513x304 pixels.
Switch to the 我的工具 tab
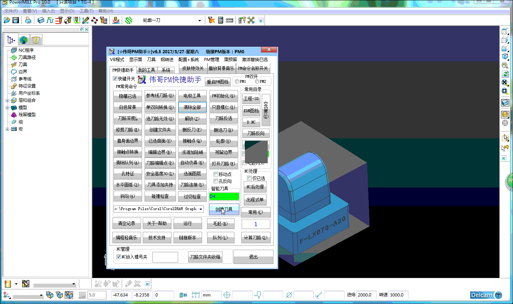click(147, 70)
